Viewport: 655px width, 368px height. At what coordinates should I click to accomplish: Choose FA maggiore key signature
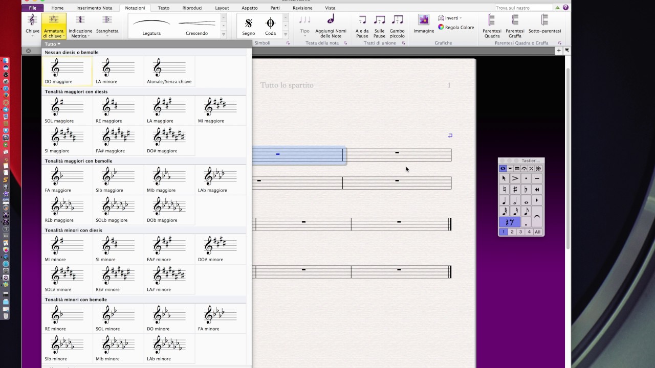[68, 180]
